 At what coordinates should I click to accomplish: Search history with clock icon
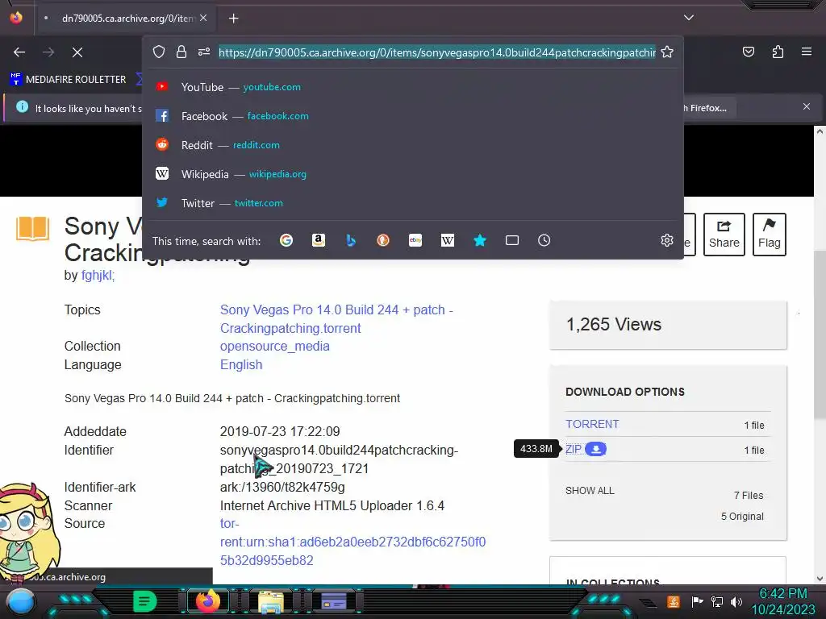(544, 240)
